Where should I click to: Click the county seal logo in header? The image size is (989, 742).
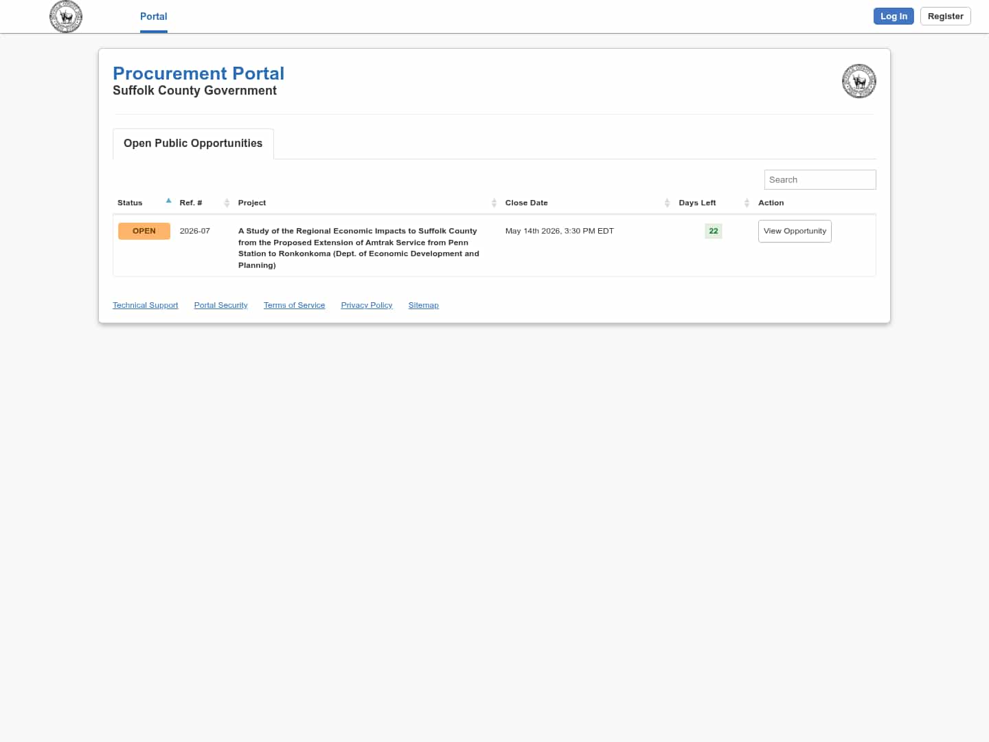66,16
